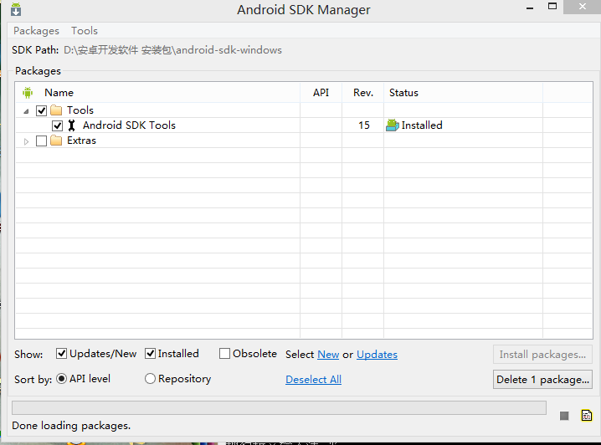Click the Installed status text
The width and height of the screenshot is (601, 445).
click(422, 125)
